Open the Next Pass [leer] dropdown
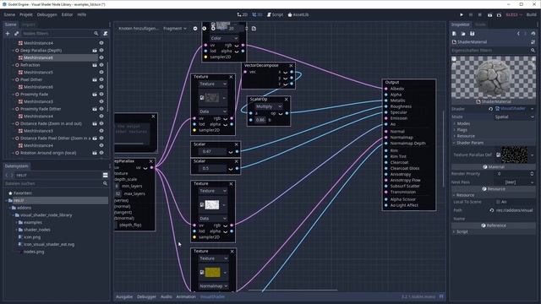Screen dimensions: 541x304 click(x=514, y=182)
